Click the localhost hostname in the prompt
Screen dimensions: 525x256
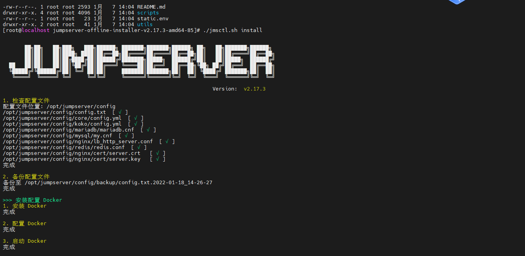pyautogui.click(x=36, y=30)
